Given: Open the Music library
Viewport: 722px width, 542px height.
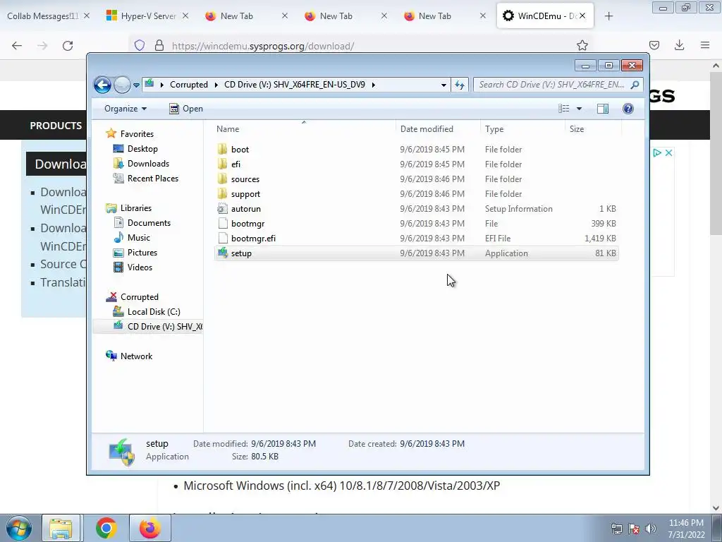Looking at the screenshot, I should click(139, 238).
